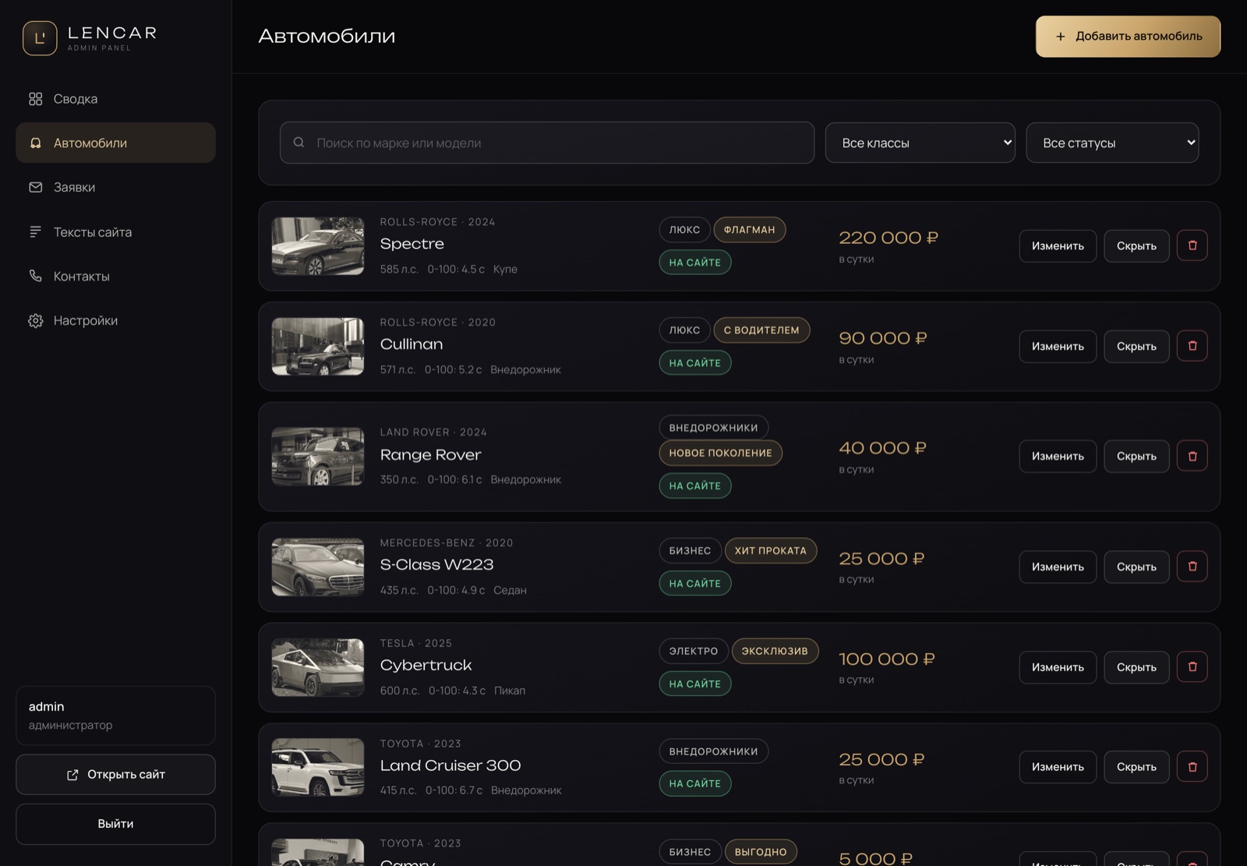Click the Cullinan car thumbnail
The image size is (1247, 866).
(x=318, y=347)
